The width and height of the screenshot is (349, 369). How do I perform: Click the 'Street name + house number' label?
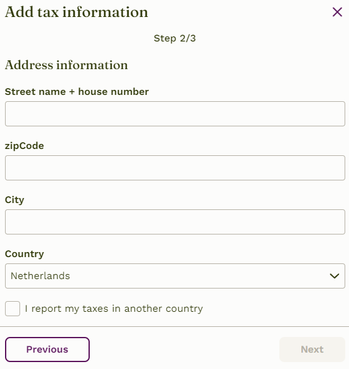tap(77, 92)
